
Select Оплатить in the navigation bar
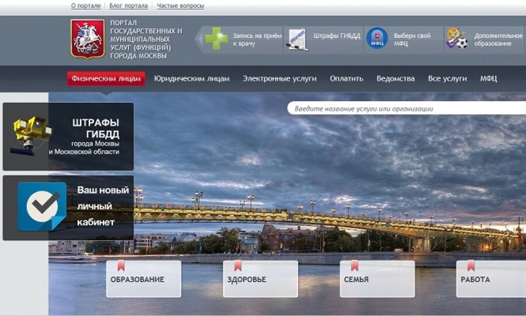click(x=346, y=78)
